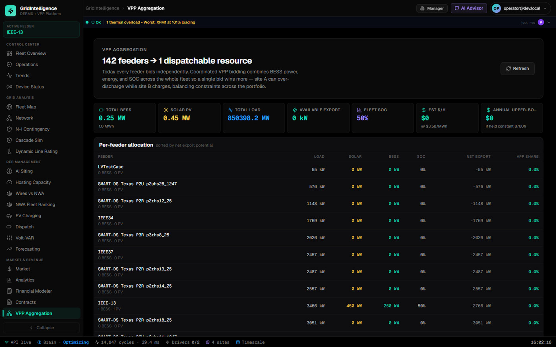The height and width of the screenshot is (347, 556).
Task: Open the Active Feeder IEEE-13 selector
Action: click(41, 29)
